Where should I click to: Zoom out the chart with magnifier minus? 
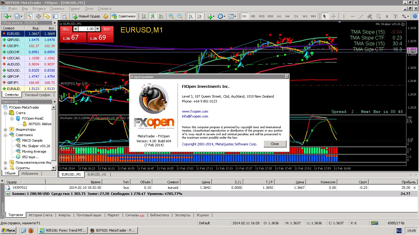point(180,16)
